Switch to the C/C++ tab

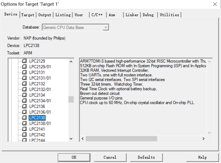97,15
